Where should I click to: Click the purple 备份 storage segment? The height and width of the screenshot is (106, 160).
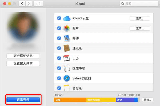(x=125, y=100)
